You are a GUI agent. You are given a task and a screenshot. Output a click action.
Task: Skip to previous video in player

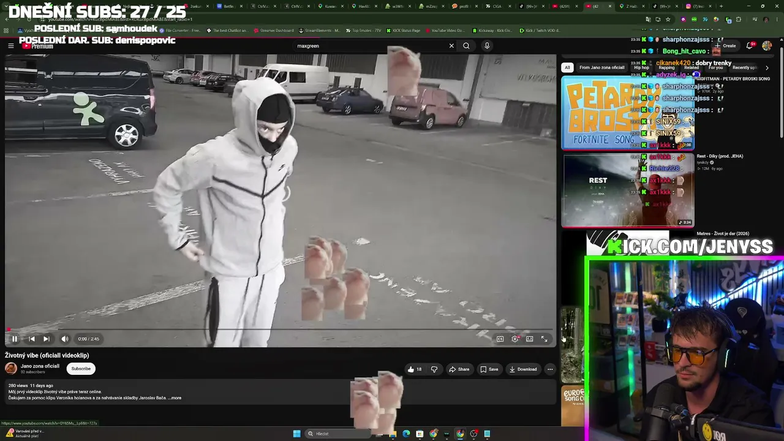(31, 339)
